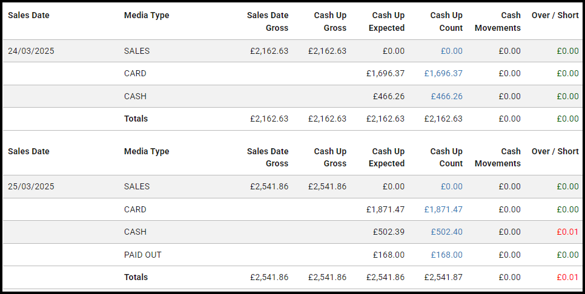This screenshot has width=585, height=294.
Task: Open the £1,696.37 CARD count for 24/03/2025
Action: pos(443,73)
